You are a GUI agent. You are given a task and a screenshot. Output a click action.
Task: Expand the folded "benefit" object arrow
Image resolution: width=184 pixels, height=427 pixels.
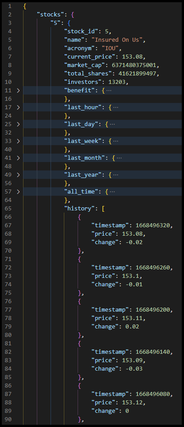18,91
